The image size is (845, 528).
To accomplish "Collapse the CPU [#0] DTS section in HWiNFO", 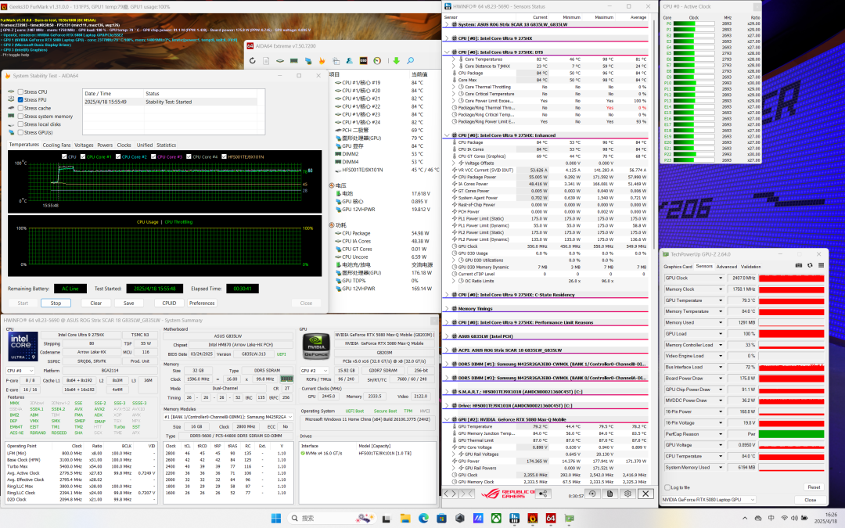I will (x=447, y=52).
